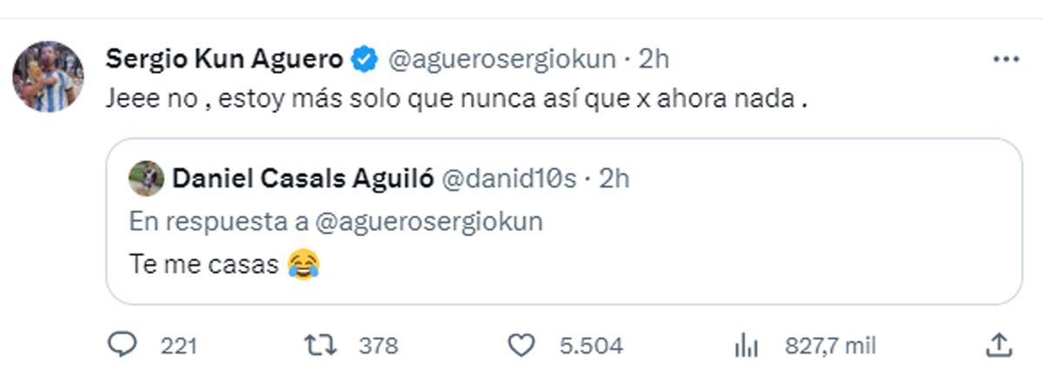The width and height of the screenshot is (1043, 384).
Task: Click the blue verified badge
Action: 364,60
